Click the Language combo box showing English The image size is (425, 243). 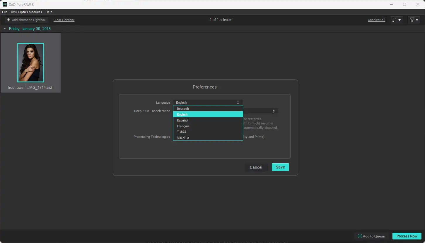coord(208,103)
